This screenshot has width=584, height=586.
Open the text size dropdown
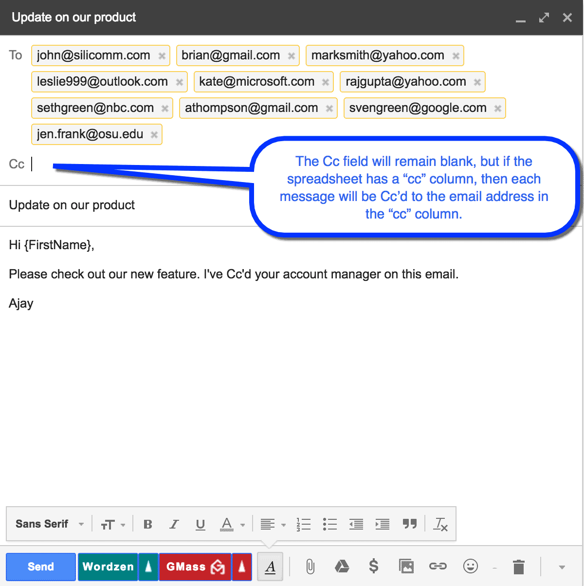click(x=112, y=524)
